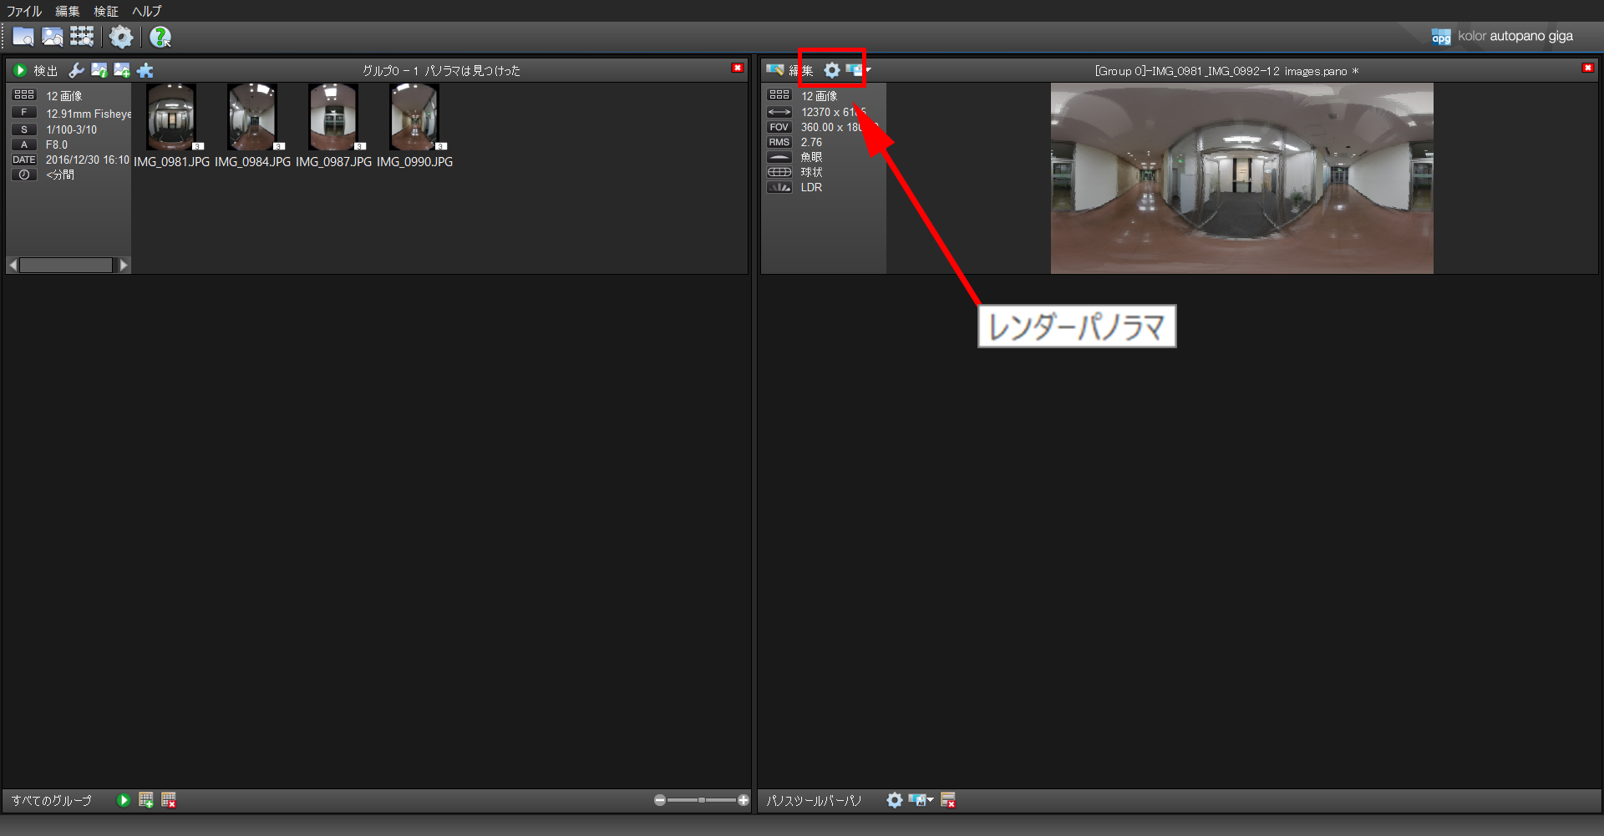Open group settings wrench icon
1604x836 pixels.
point(76,71)
